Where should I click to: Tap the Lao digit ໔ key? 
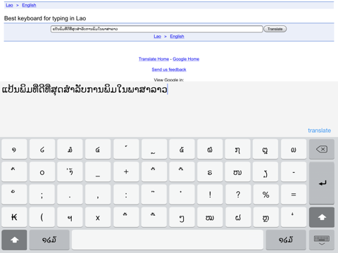tap(98, 149)
